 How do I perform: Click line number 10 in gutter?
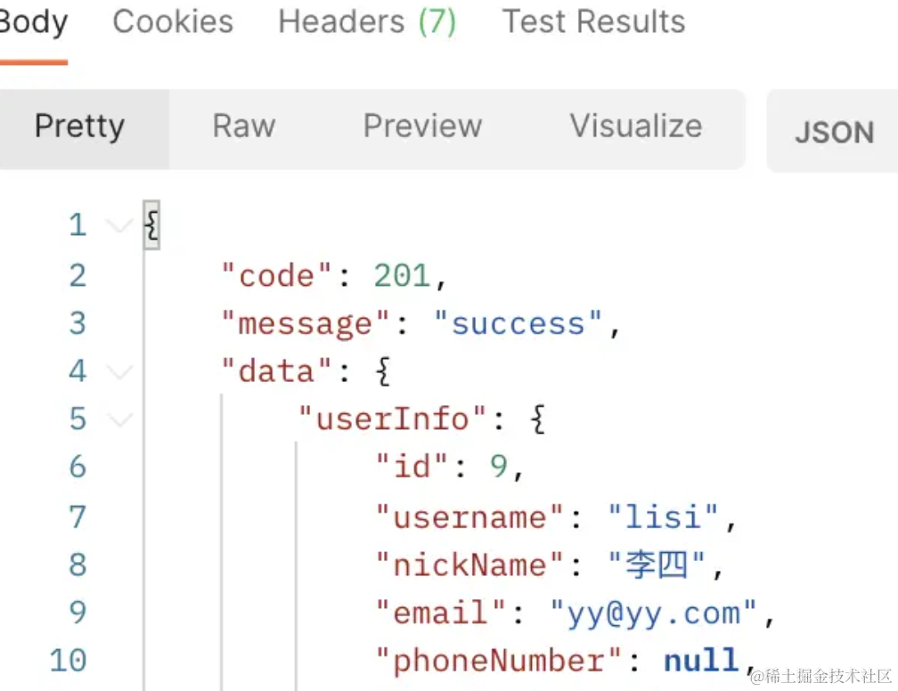69,661
